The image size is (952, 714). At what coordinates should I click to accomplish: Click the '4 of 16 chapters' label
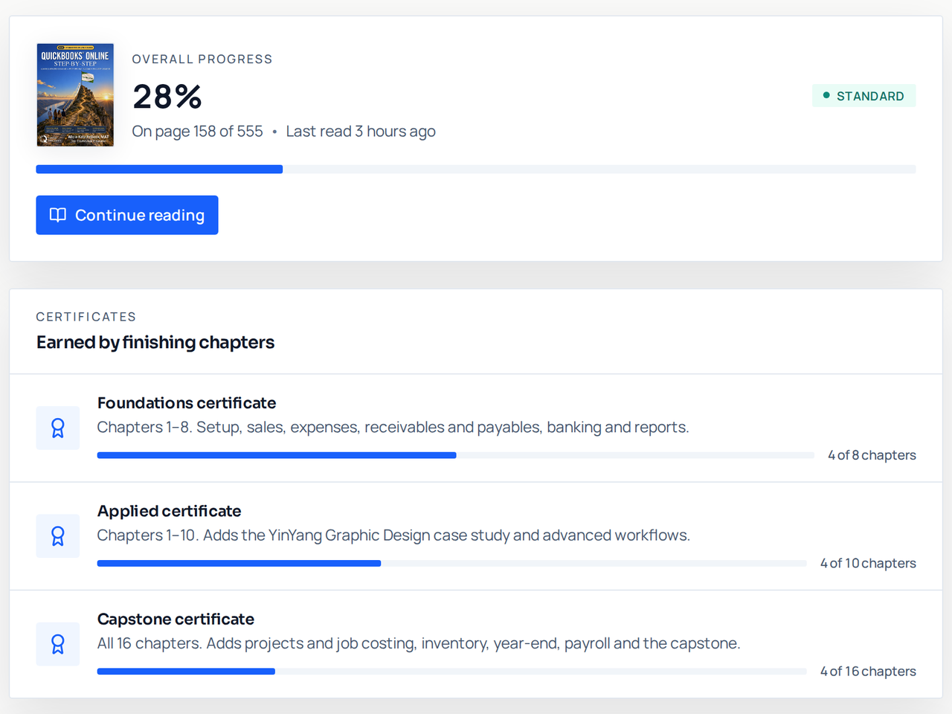coord(868,671)
